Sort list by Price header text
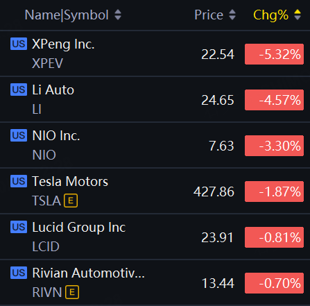Viewport: 310px width, 306px height. pyautogui.click(x=209, y=15)
